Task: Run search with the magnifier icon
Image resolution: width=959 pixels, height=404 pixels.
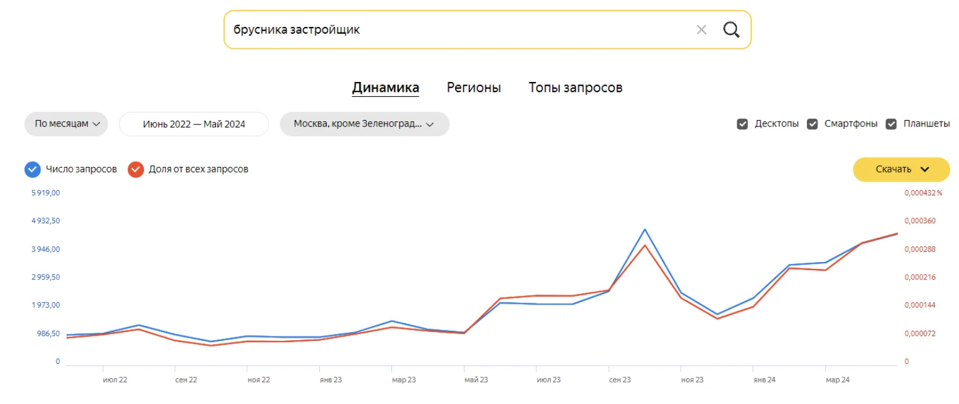Action: pyautogui.click(x=731, y=29)
